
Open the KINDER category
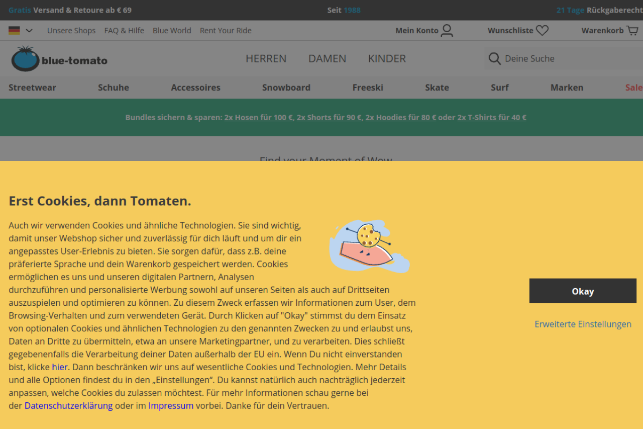click(387, 59)
